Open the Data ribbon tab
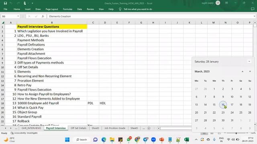The image size is (257, 144). coord(80,9)
